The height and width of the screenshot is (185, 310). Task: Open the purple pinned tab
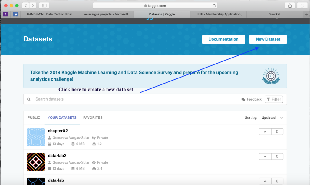[5, 14]
